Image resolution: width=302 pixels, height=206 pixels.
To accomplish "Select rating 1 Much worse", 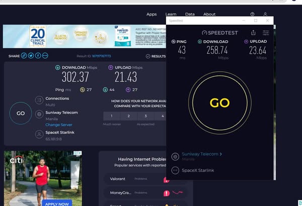I will click(x=111, y=116).
